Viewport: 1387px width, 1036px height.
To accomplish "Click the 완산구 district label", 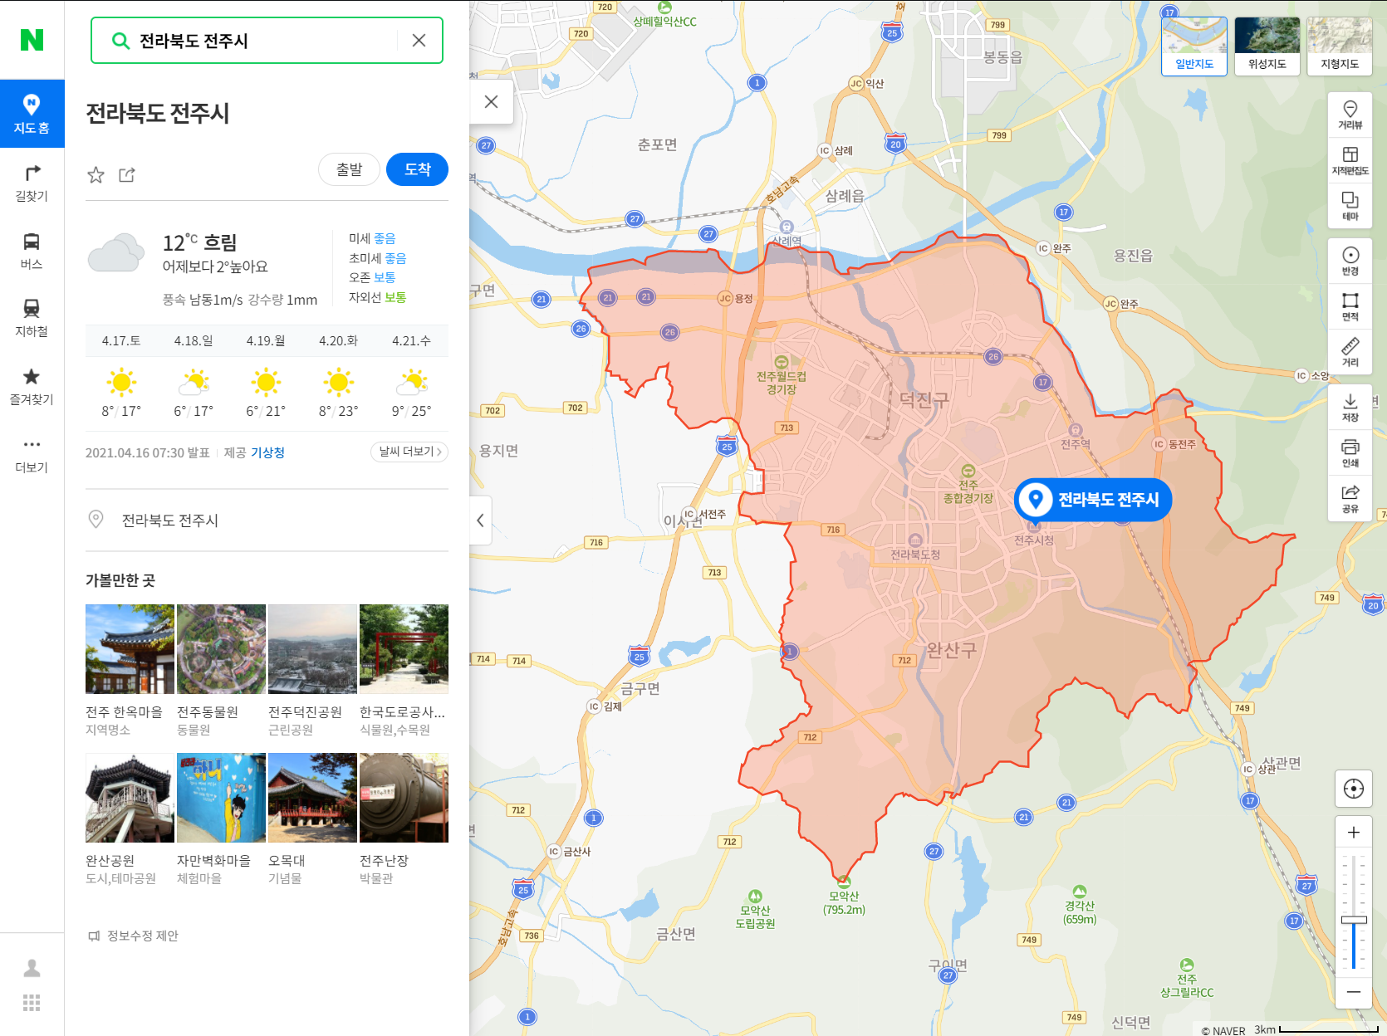I will (952, 650).
